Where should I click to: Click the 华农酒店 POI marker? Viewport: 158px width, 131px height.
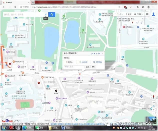(x=88, y=92)
